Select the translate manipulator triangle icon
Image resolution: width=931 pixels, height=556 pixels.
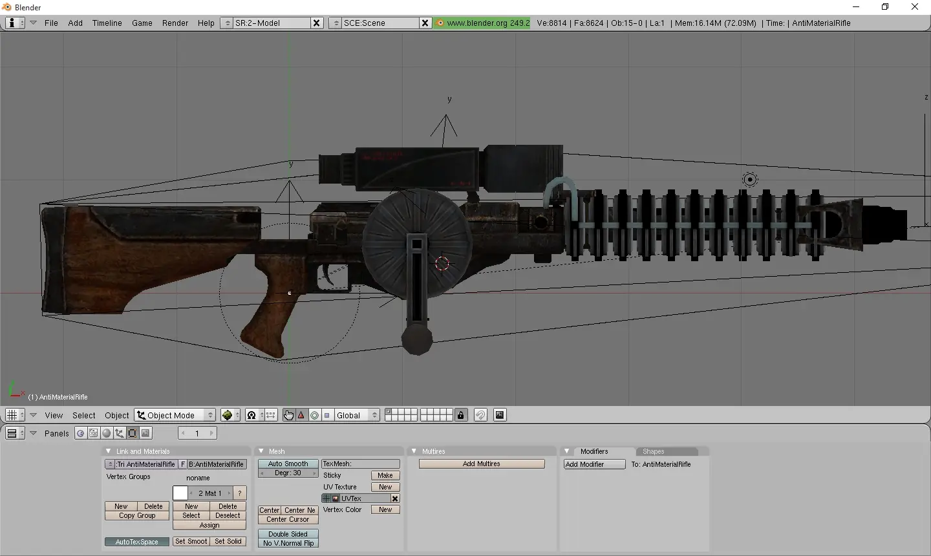(301, 415)
